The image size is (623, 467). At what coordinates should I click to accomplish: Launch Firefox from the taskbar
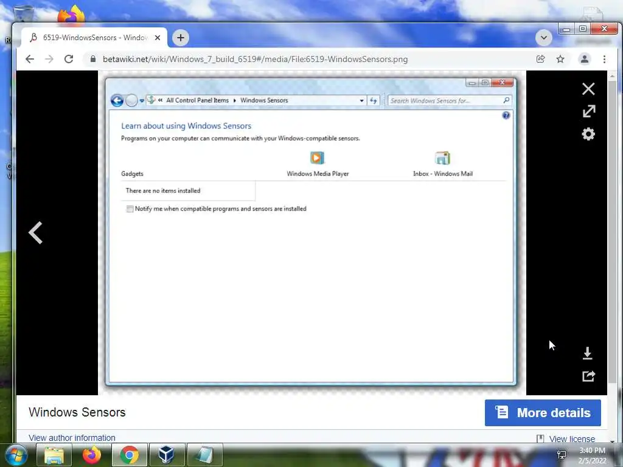[x=92, y=455]
